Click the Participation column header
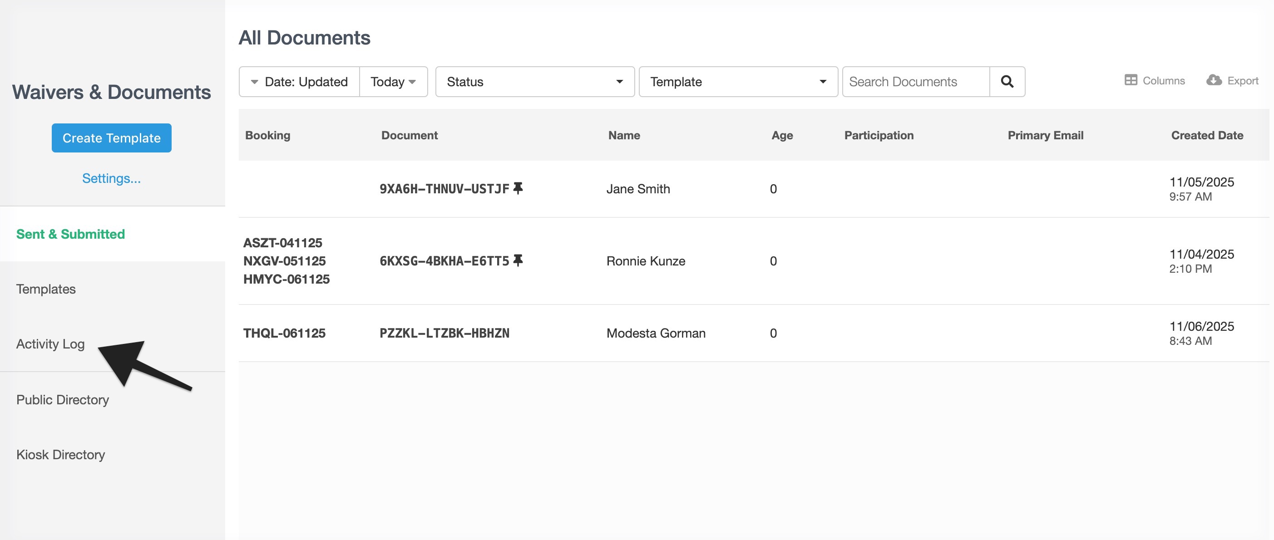The height and width of the screenshot is (540, 1274). (879, 135)
